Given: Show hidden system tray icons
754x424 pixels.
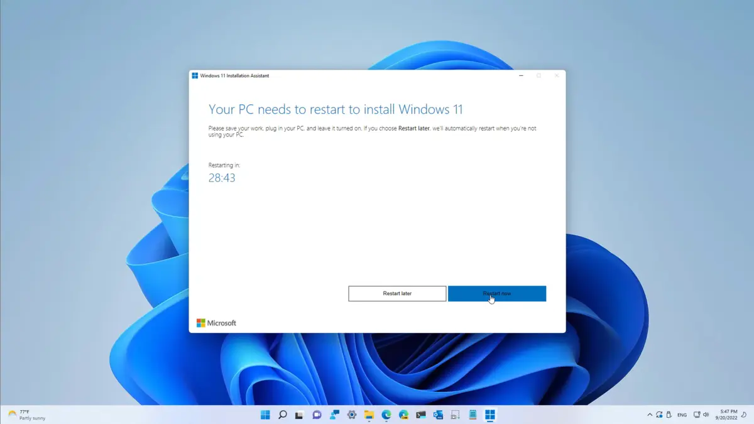Looking at the screenshot, I should (650, 415).
